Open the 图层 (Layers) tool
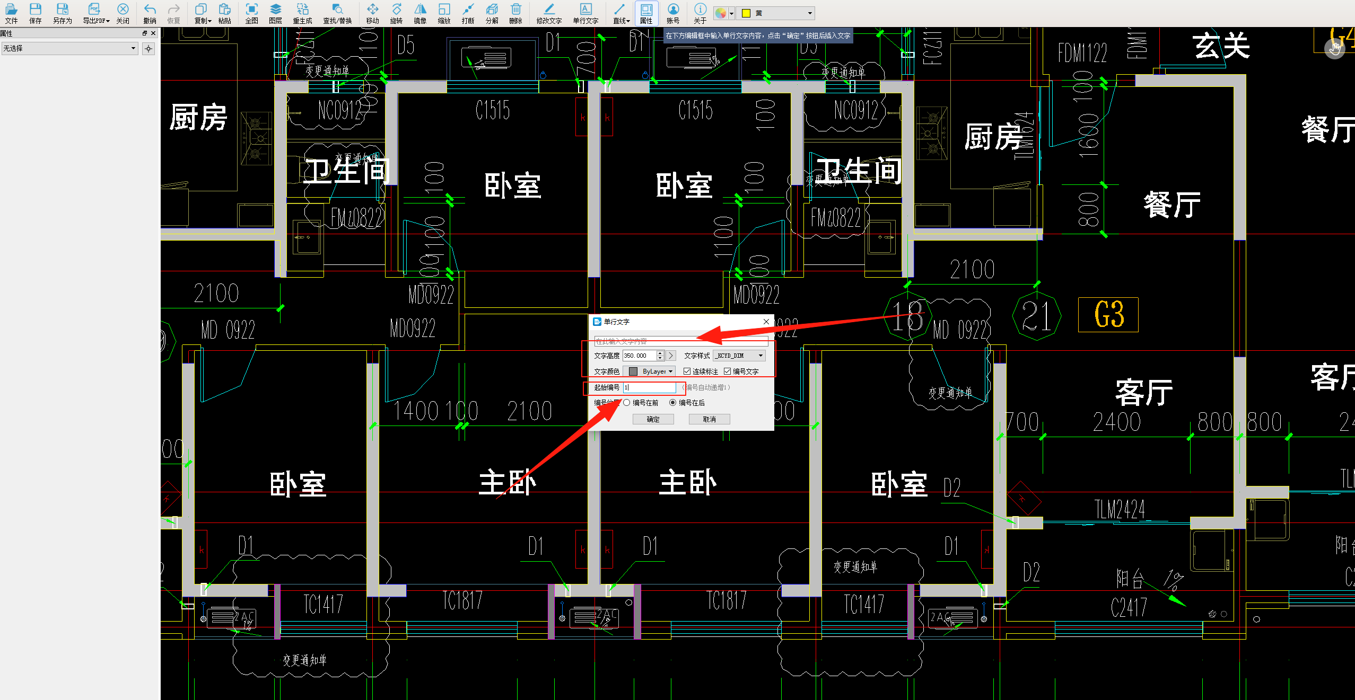The height and width of the screenshot is (700, 1355). pos(275,13)
